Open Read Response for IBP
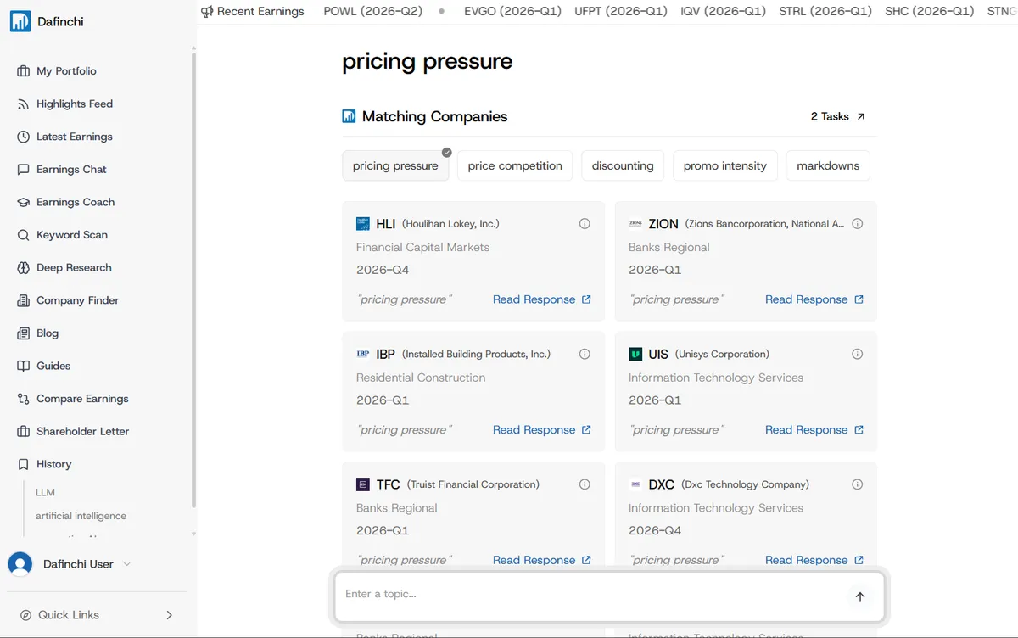1018x638 pixels. (x=542, y=430)
